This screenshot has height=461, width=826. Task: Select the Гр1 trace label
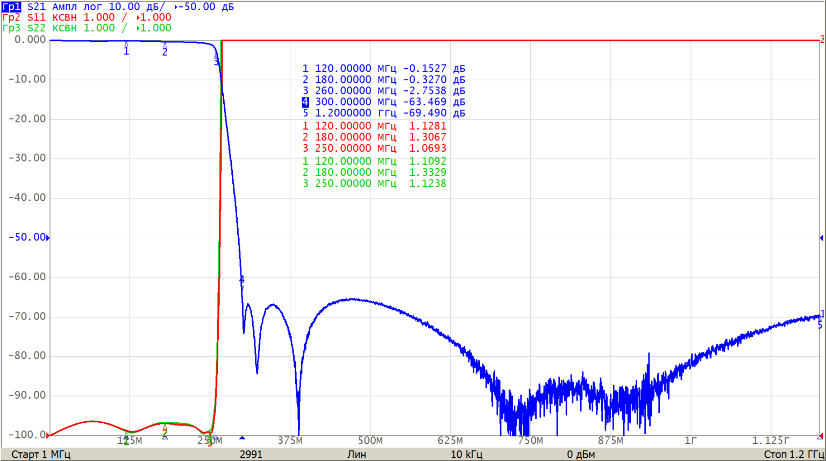pos(11,7)
